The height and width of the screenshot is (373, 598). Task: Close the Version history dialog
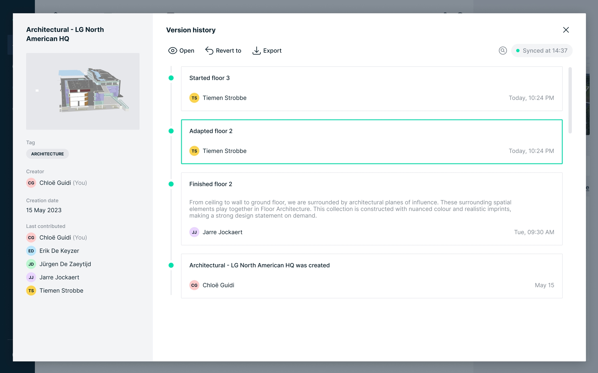566,30
